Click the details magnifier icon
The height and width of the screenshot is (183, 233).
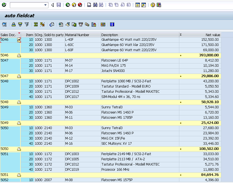tap(4, 25)
